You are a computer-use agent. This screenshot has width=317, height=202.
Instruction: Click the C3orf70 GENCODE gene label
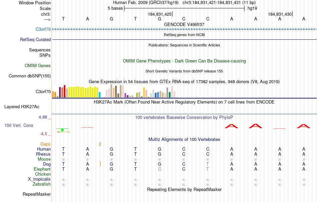tap(43, 29)
